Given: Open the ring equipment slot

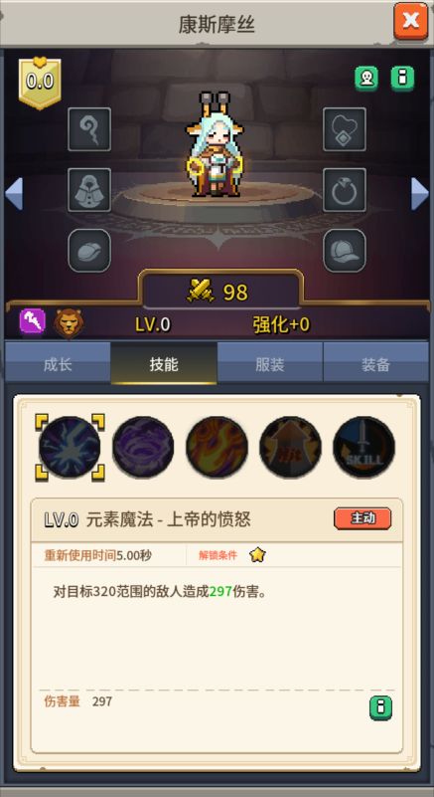Looking at the screenshot, I should click(x=345, y=190).
